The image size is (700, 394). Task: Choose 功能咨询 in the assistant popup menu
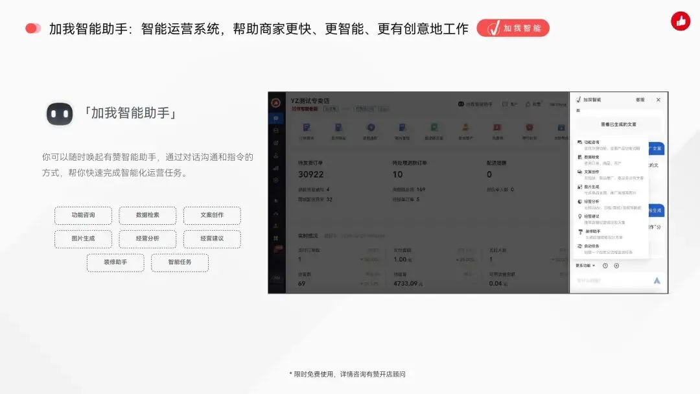pyautogui.click(x=610, y=145)
